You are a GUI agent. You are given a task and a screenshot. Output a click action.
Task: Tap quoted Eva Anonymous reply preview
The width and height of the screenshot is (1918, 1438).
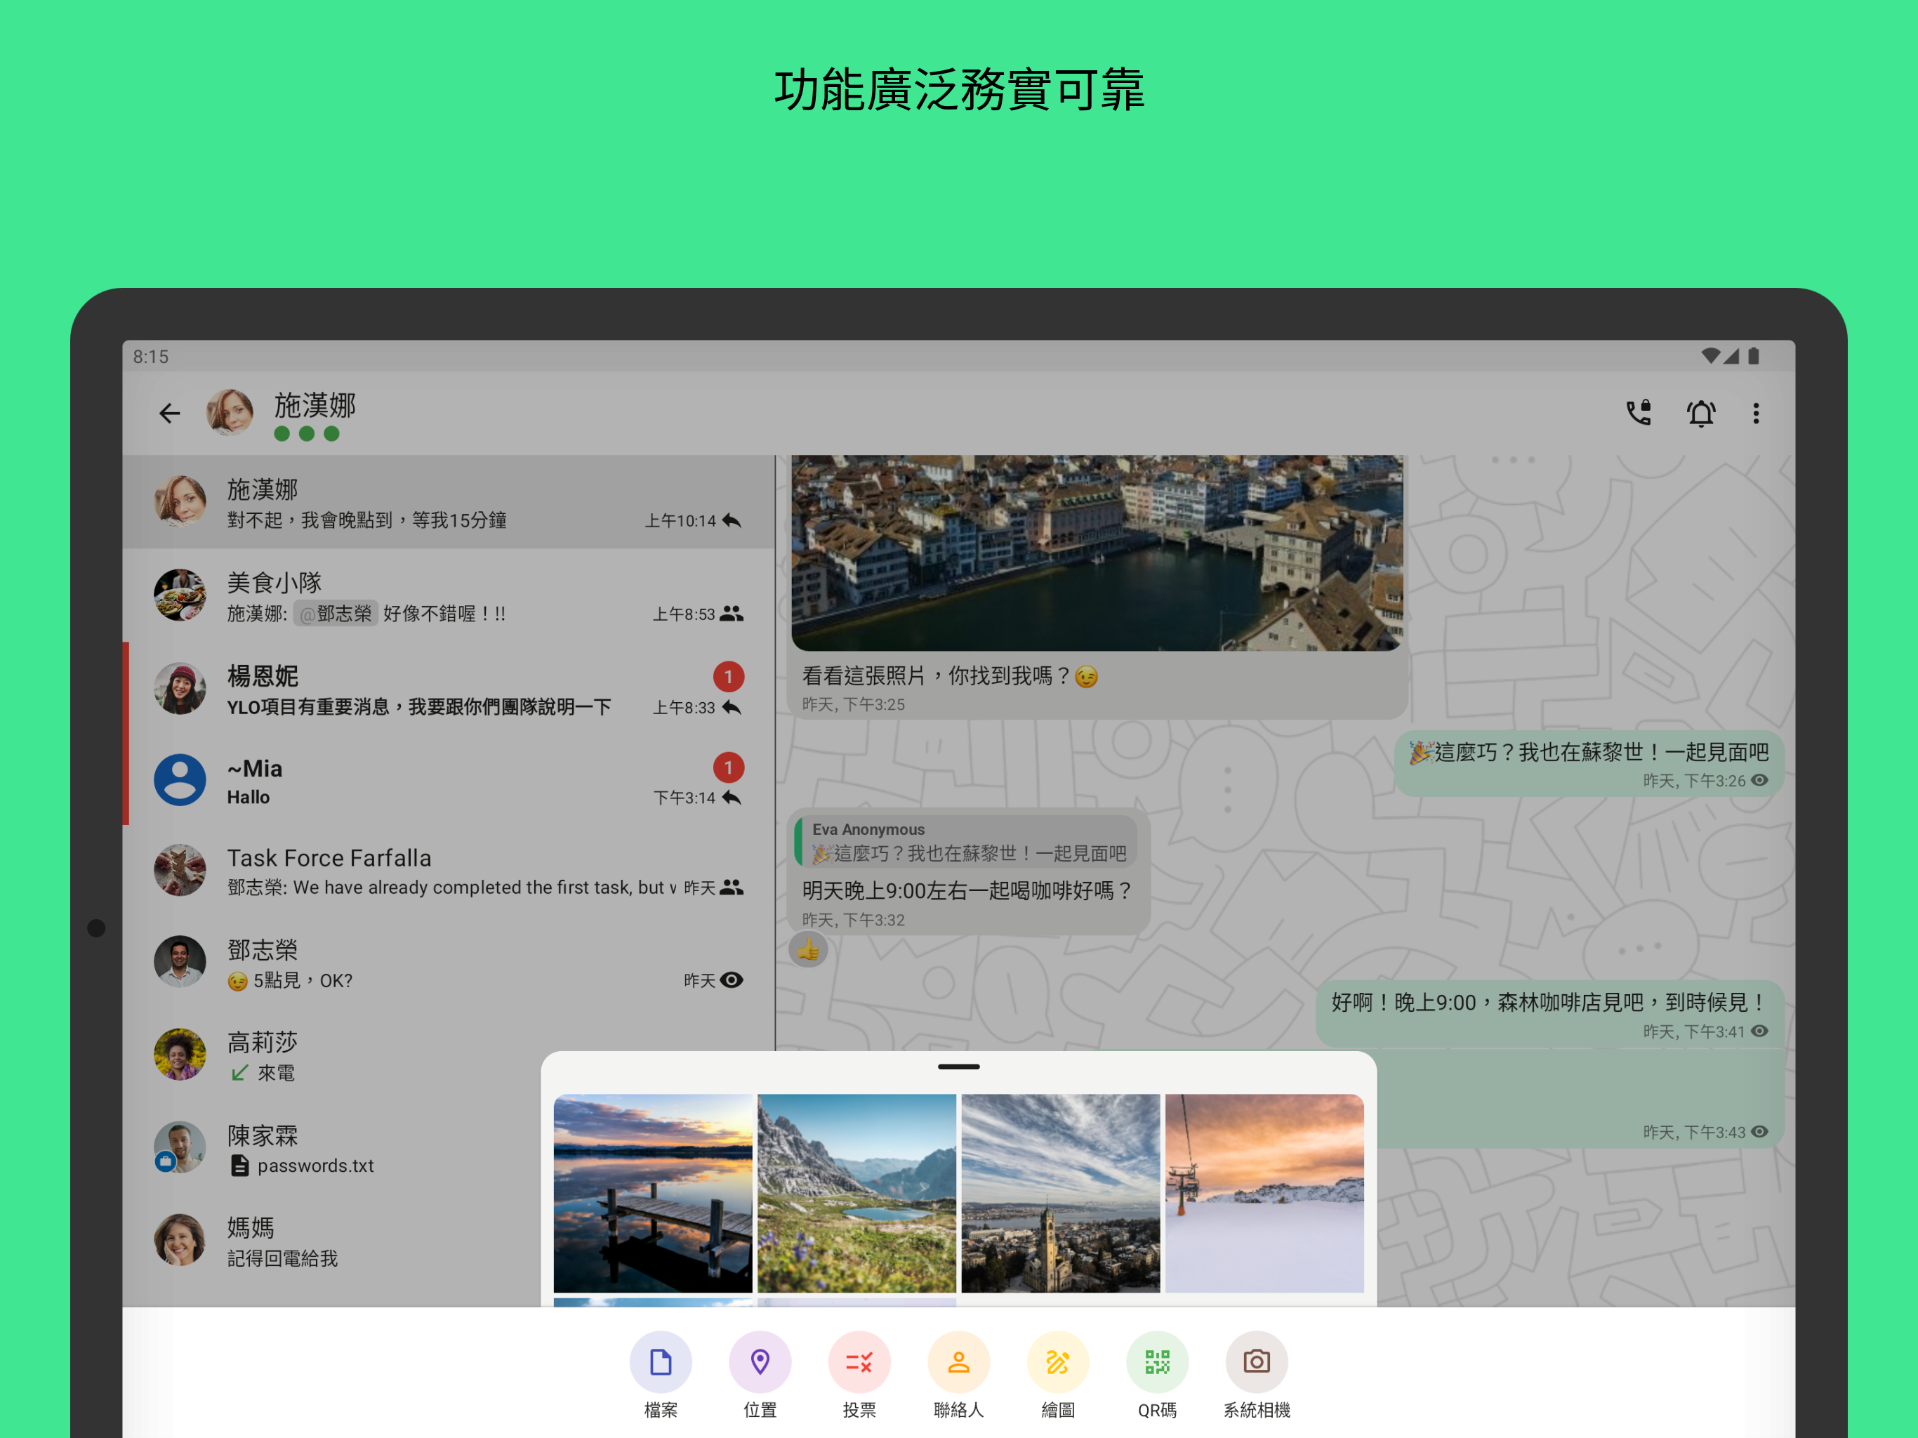pyautogui.click(x=966, y=842)
